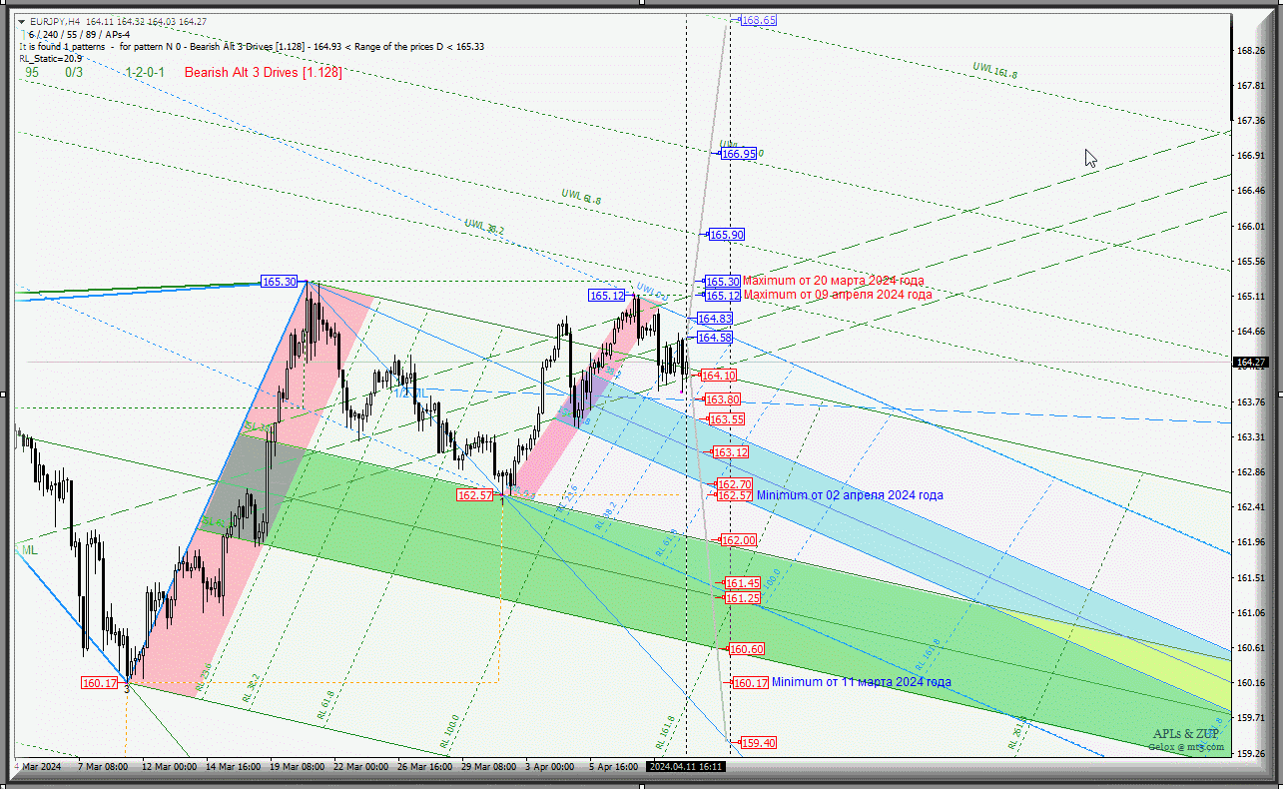Click the red Bearish Alt 3 Drives label

(263, 72)
